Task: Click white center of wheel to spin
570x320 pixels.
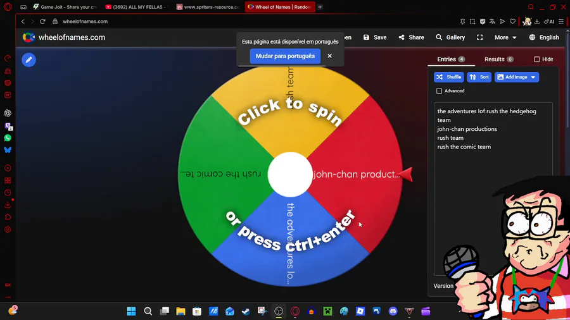Action: click(x=290, y=175)
